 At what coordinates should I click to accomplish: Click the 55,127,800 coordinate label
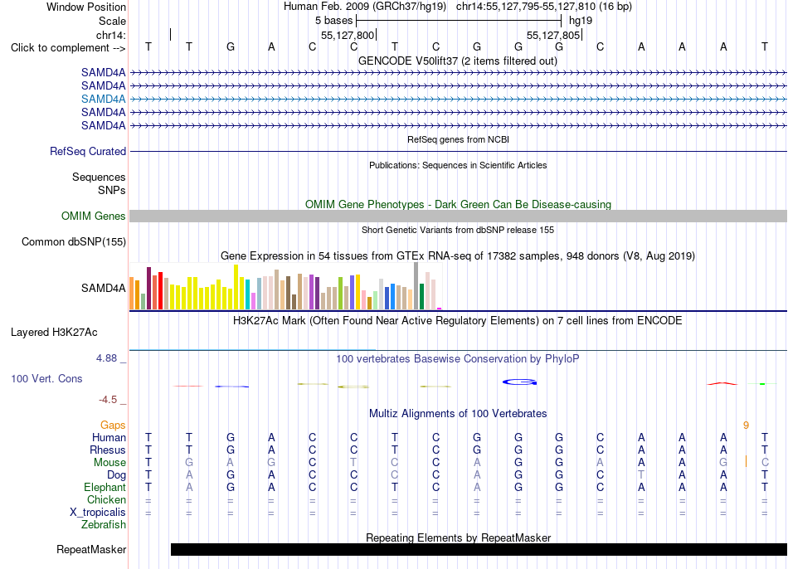tap(348, 35)
